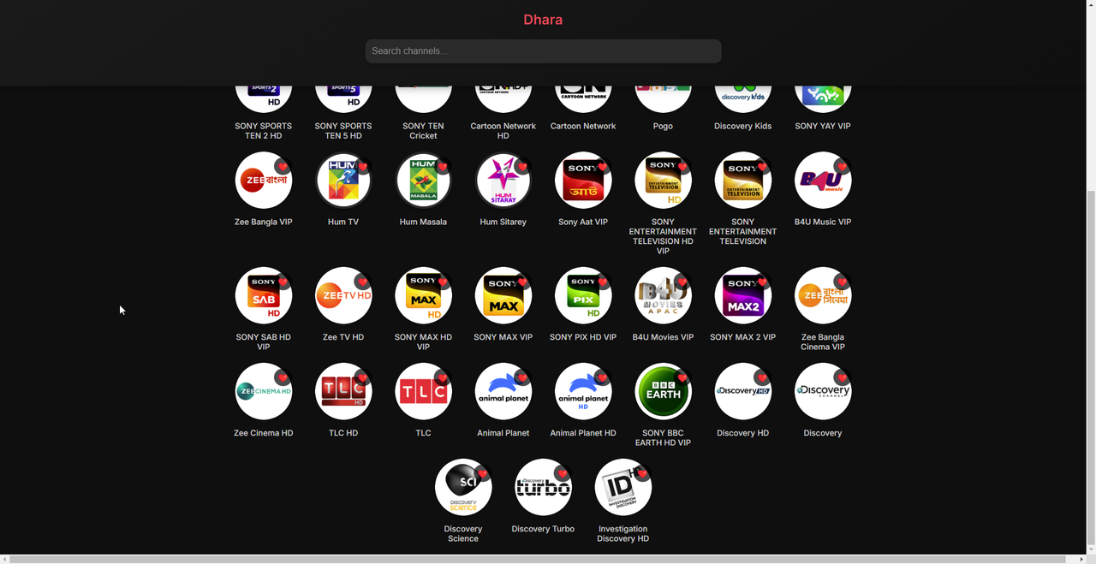Viewport: 1096px width, 564px height.
Task: Click the horizontal scrollbar at the bottom
Action: tap(539, 560)
